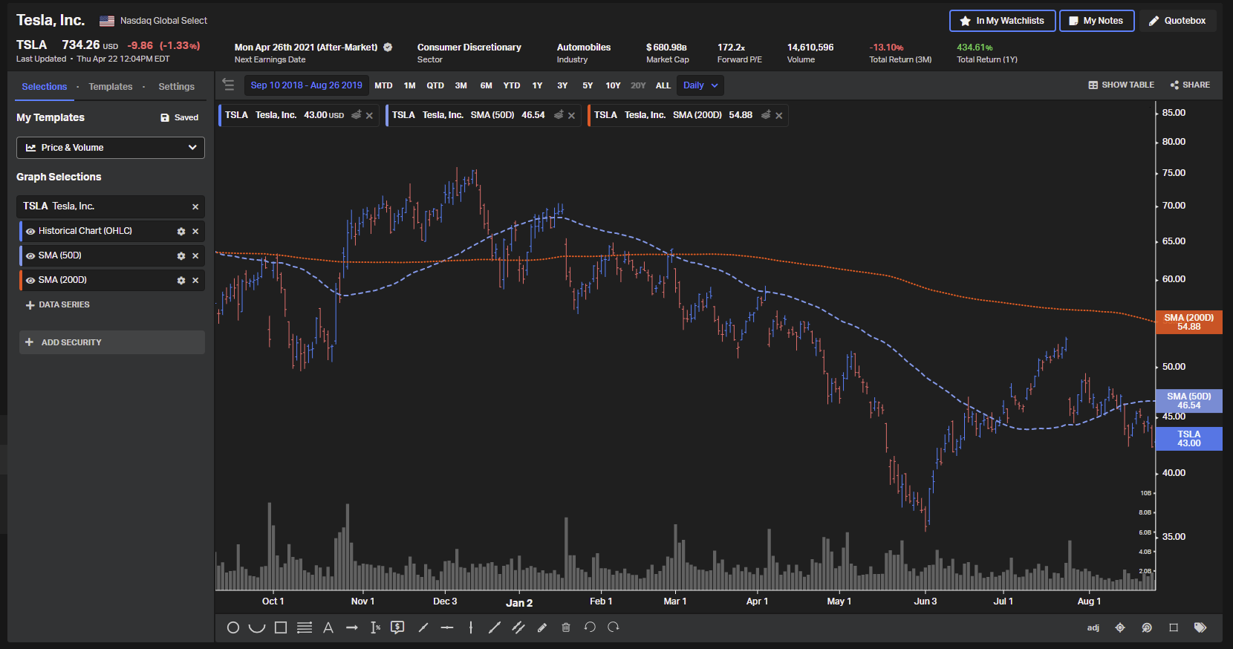Image resolution: width=1233 pixels, height=649 pixels.
Task: Select the text annotation tool
Action: (x=328, y=627)
